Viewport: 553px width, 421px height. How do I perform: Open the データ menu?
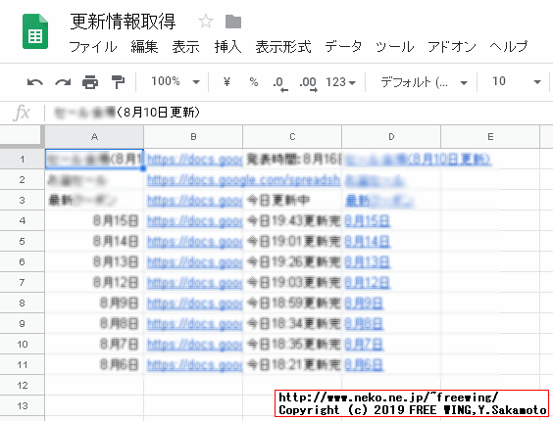pos(343,46)
